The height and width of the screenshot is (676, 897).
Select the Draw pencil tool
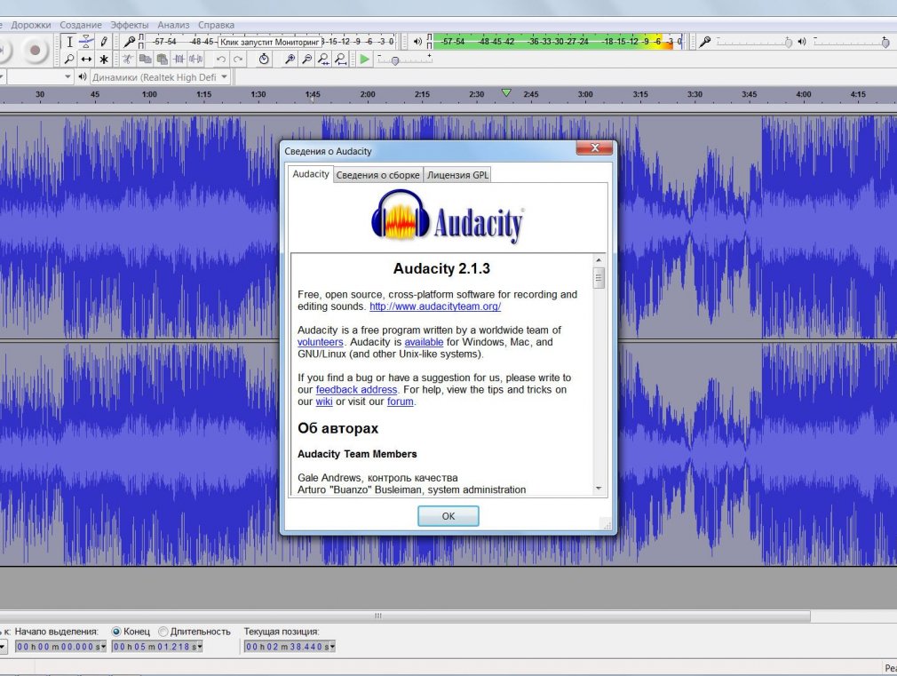click(x=104, y=42)
